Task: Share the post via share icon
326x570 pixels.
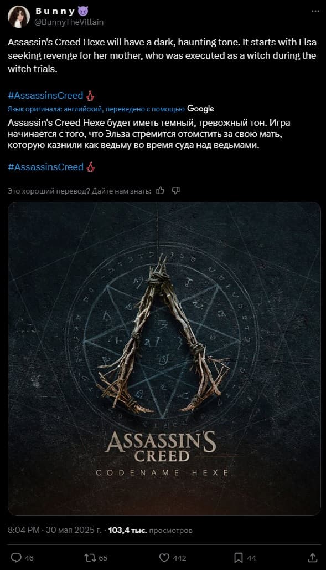Action: coord(313,558)
